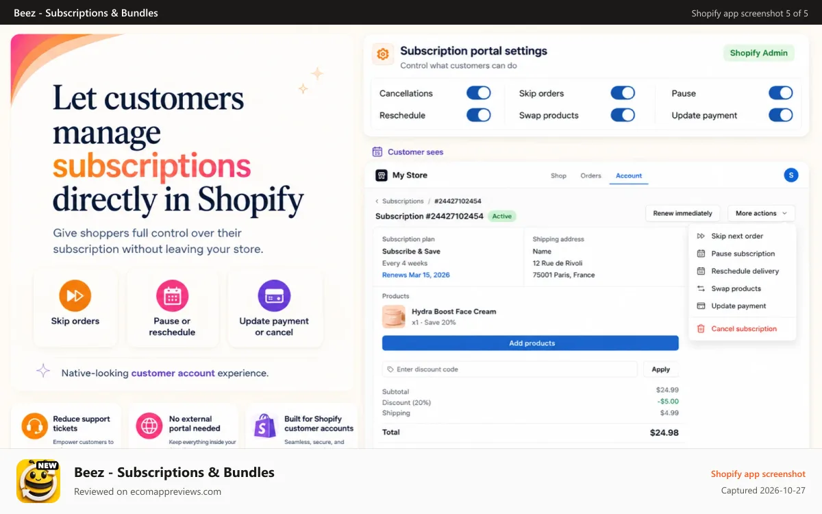This screenshot has height=514, width=822.
Task: Click the green Active status badge
Action: click(502, 216)
